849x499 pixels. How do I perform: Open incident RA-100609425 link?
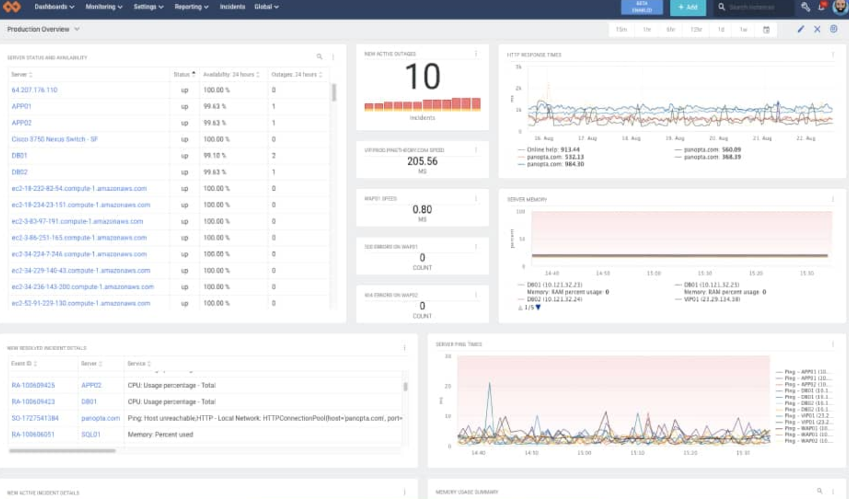pyautogui.click(x=33, y=385)
